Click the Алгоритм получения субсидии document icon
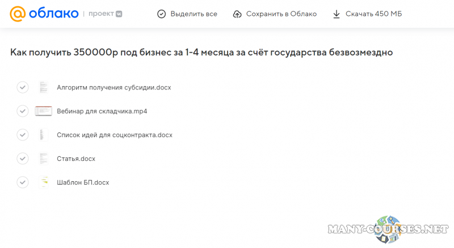This screenshot has width=454, height=248. coord(43,87)
